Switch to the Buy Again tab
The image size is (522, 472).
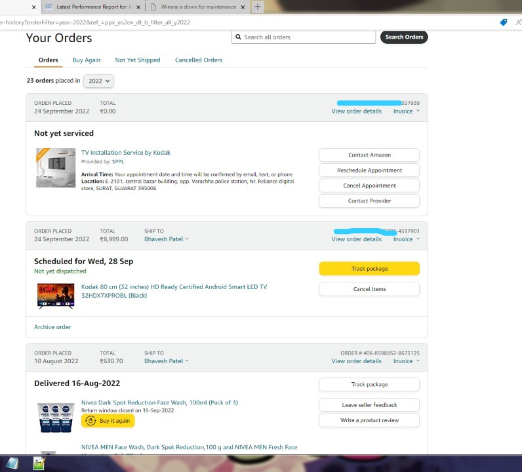(x=87, y=60)
